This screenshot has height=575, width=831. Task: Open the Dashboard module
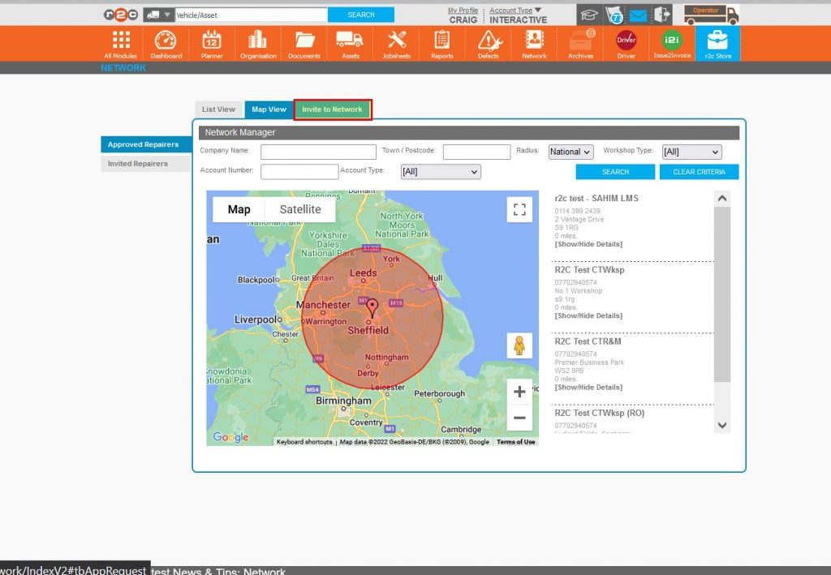166,44
